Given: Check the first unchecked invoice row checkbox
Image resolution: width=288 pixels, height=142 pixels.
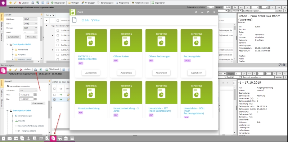Looking at the screenshot, I should tap(54, 95).
